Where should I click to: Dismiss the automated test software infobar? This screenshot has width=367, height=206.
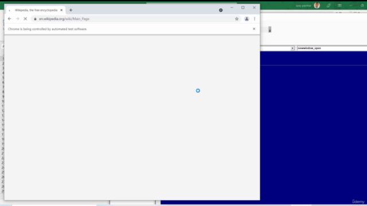pos(254,29)
